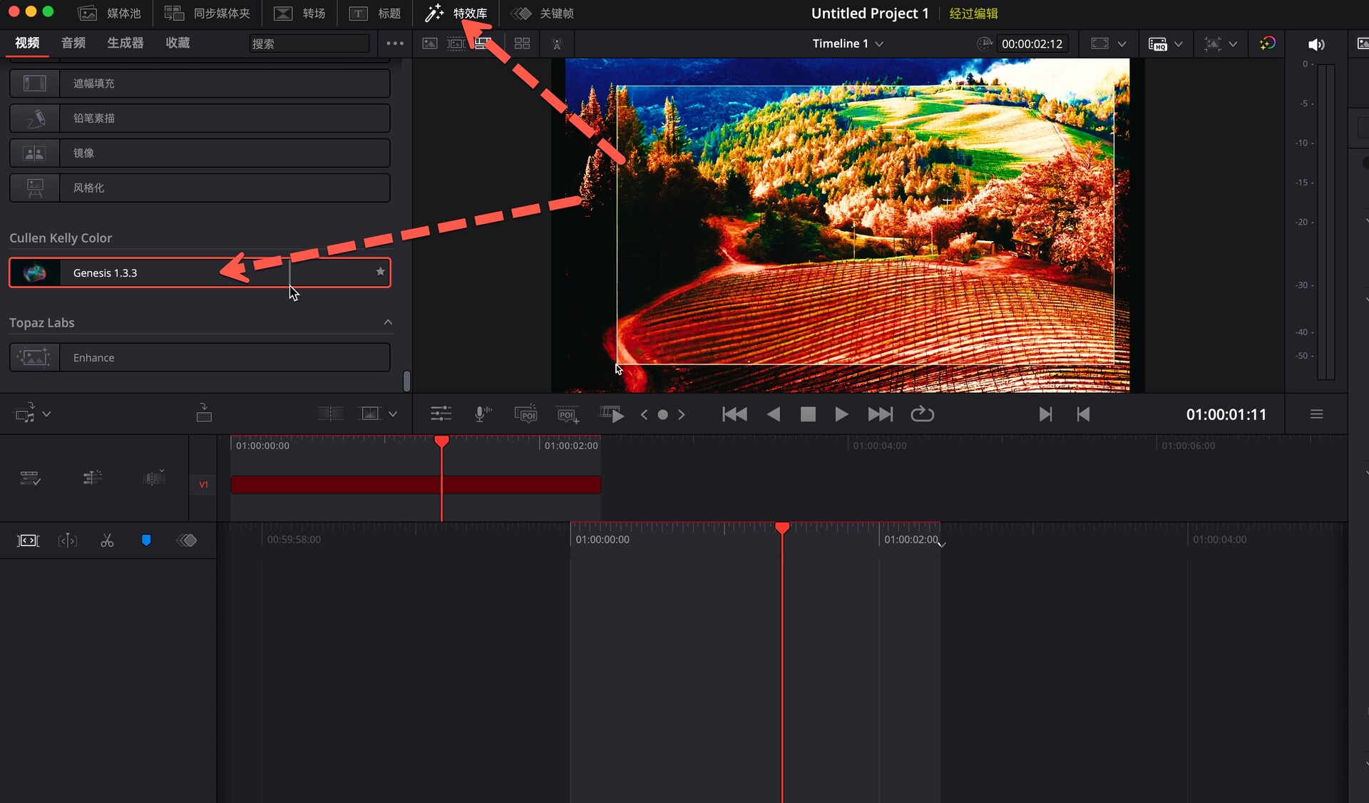Viewport: 1369px width, 803px height.
Task: Open the 媒体池 media pool panel
Action: click(109, 14)
